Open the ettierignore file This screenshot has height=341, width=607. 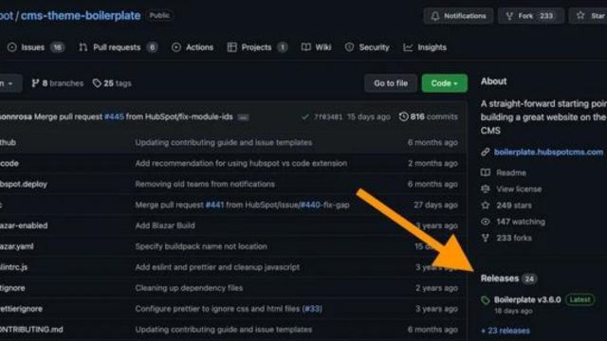[21, 309]
